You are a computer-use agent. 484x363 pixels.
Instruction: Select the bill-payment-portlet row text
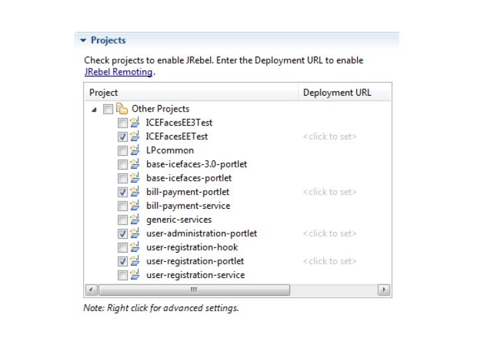pos(187,192)
